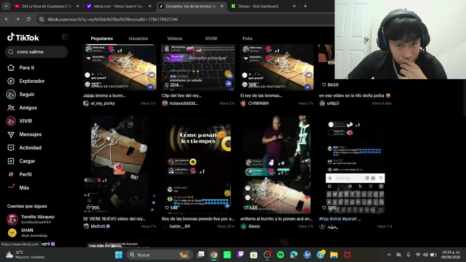This screenshot has height=262, width=466.
Task: Open uriiip3 user profile
Action: (329, 103)
